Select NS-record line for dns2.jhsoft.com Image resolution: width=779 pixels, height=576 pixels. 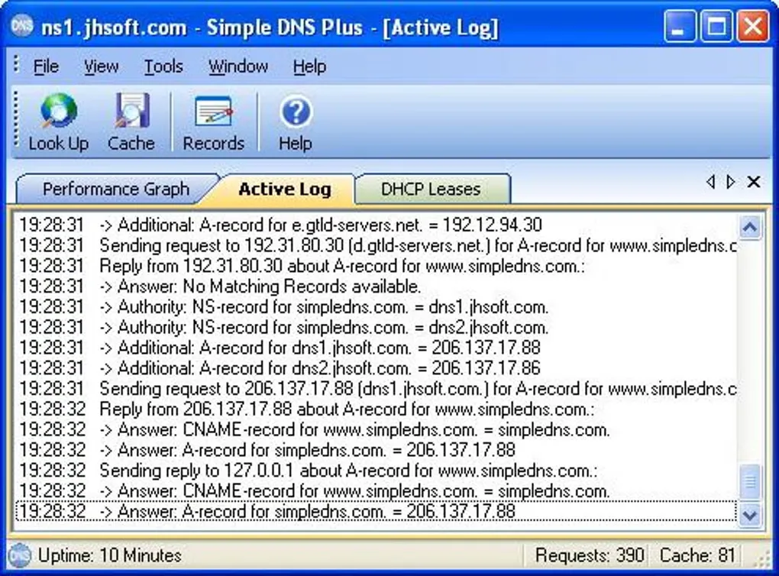click(376, 327)
